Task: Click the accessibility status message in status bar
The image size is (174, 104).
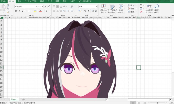Action: click(23, 103)
